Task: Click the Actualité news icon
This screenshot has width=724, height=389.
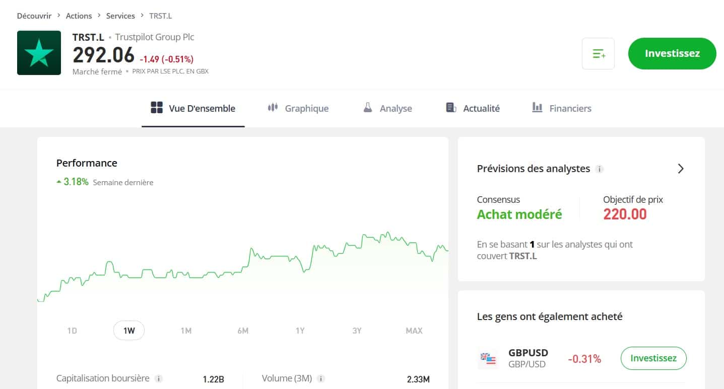Action: pos(451,108)
